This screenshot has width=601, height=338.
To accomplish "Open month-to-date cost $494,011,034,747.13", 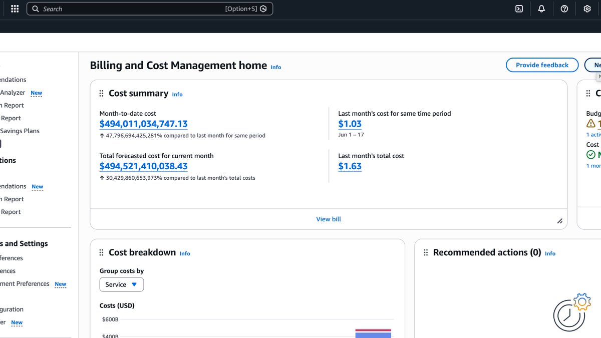I will [x=144, y=124].
